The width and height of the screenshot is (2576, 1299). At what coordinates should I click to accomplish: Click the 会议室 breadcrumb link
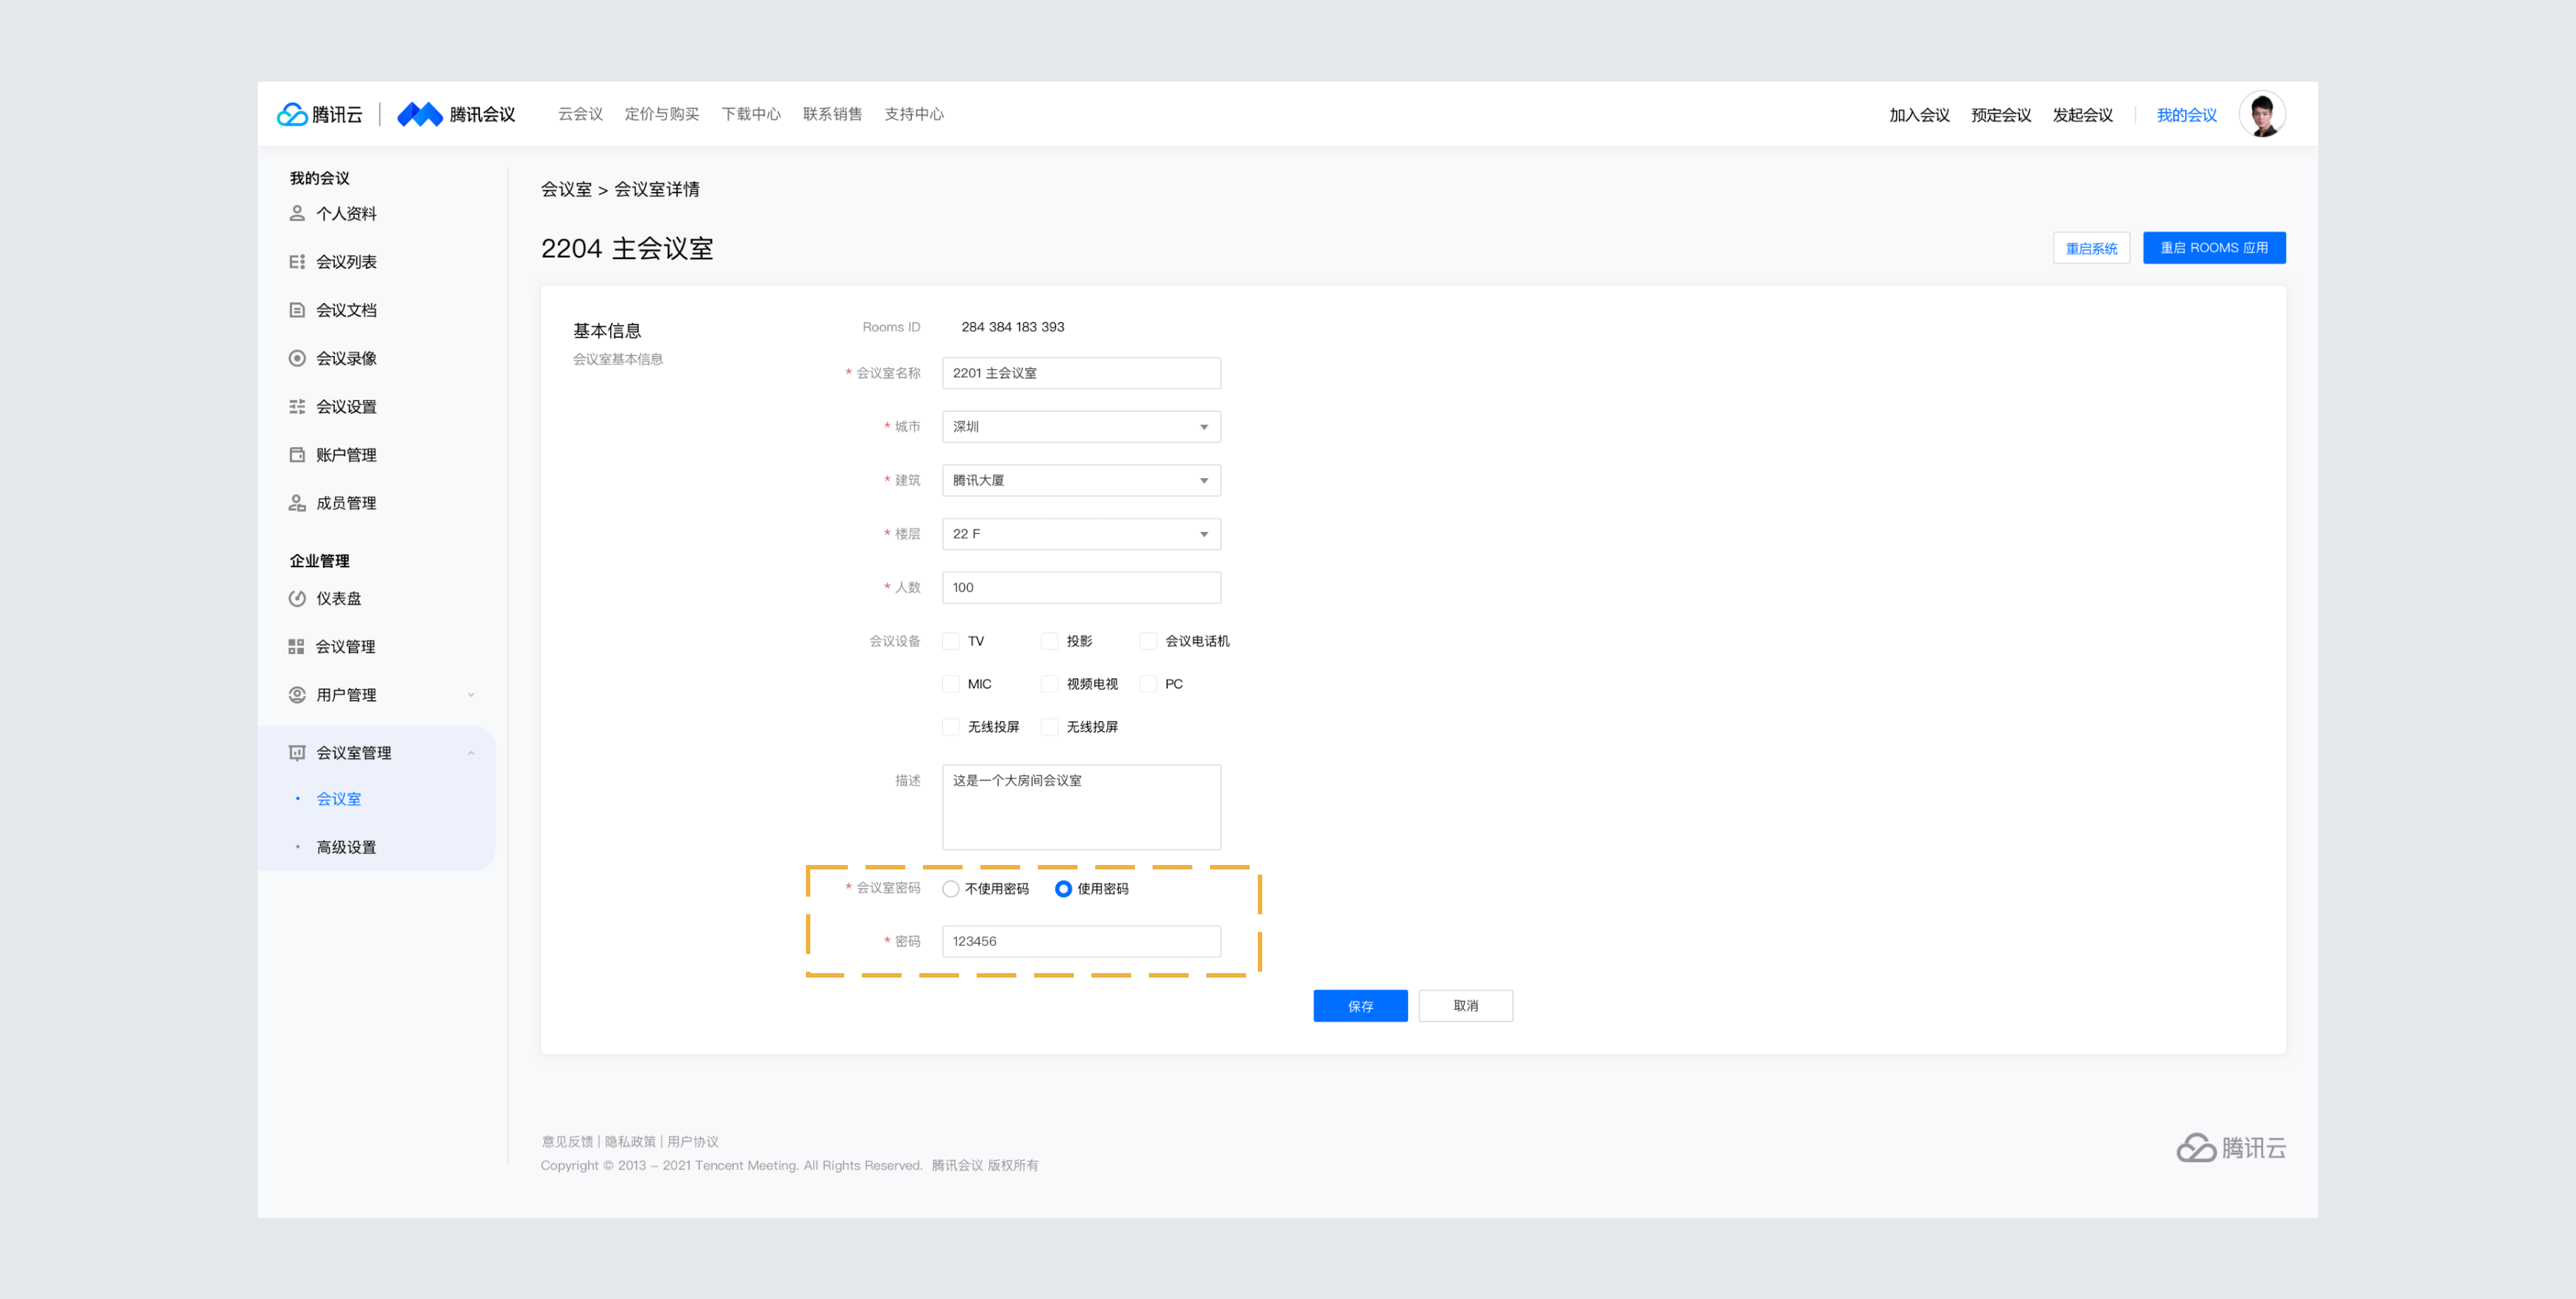pyautogui.click(x=566, y=190)
